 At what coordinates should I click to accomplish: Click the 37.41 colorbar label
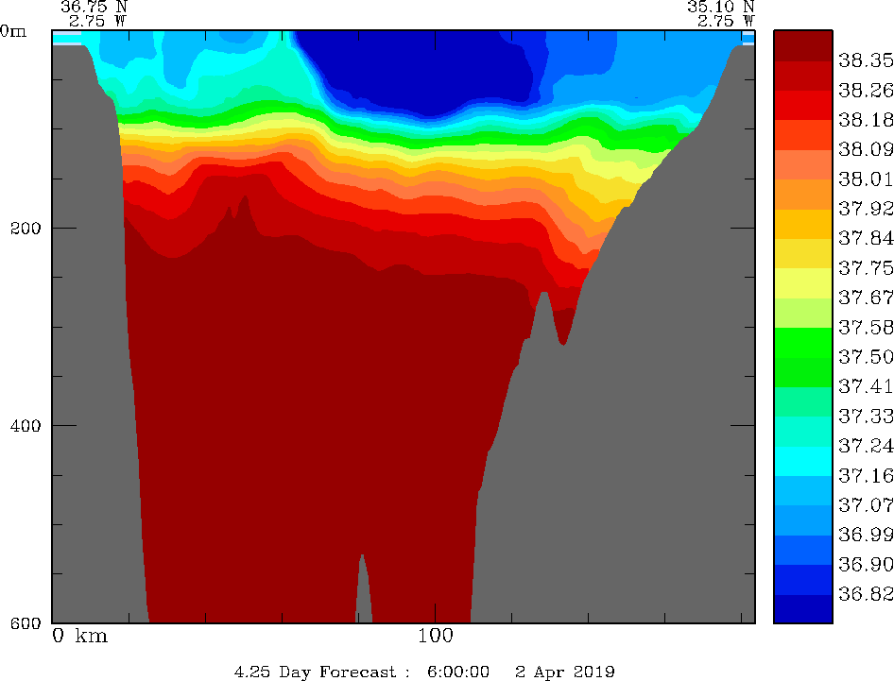pyautogui.click(x=865, y=386)
